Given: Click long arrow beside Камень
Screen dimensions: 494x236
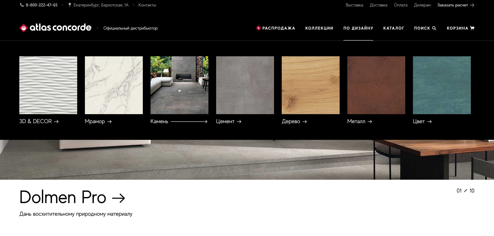Looking at the screenshot, I should coord(189,122).
